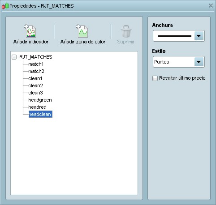
Task: Open the Estilo dropdown showing Puntos
Action: 179,62
